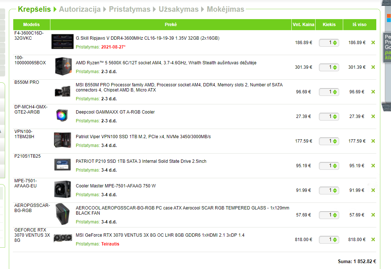391x269 pixels.
Task: Click the Prekė column header
Action: (x=171, y=25)
